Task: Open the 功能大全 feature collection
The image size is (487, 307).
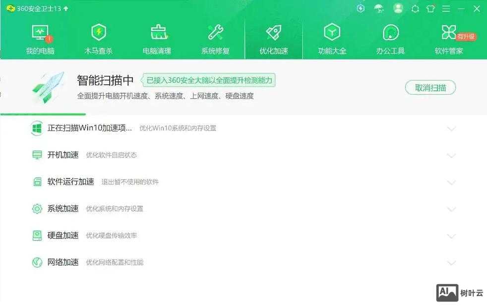Action: (x=332, y=37)
